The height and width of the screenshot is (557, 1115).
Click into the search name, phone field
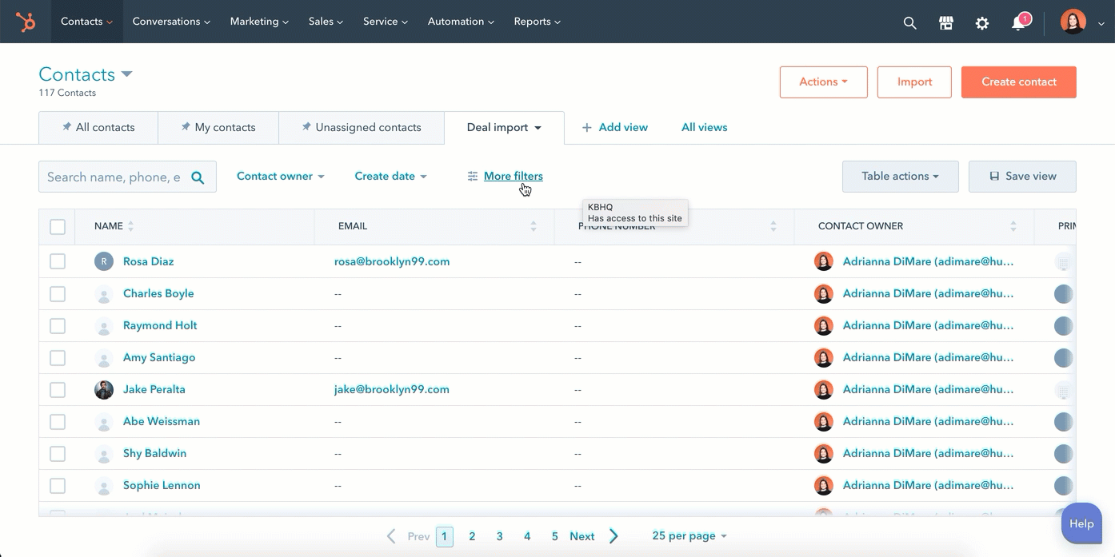tap(114, 177)
